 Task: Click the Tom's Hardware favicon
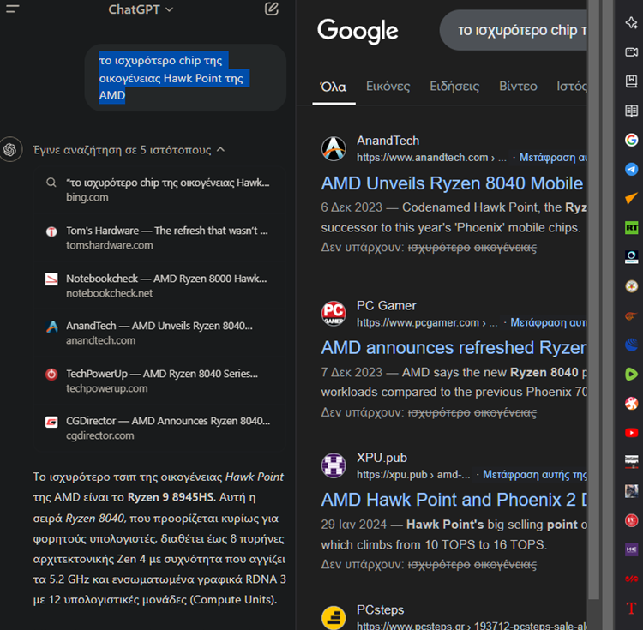51,231
